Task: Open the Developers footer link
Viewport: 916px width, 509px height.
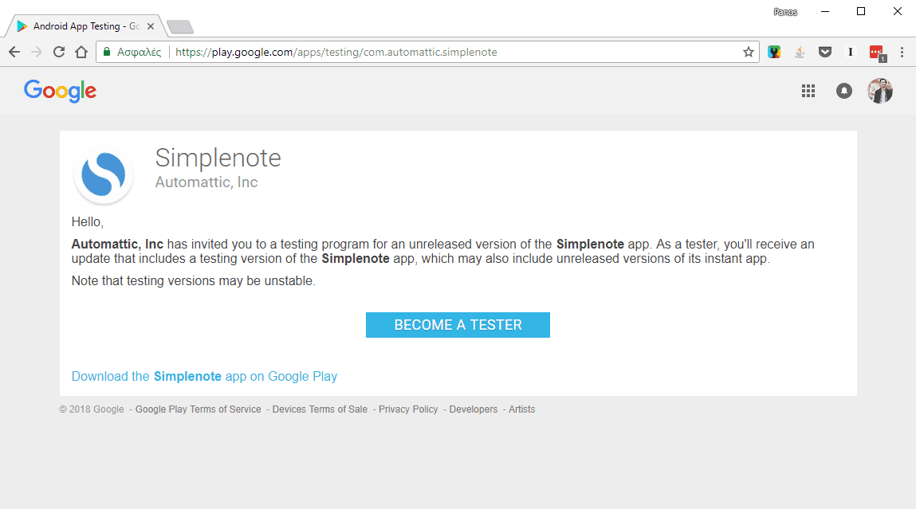Action: click(x=474, y=409)
